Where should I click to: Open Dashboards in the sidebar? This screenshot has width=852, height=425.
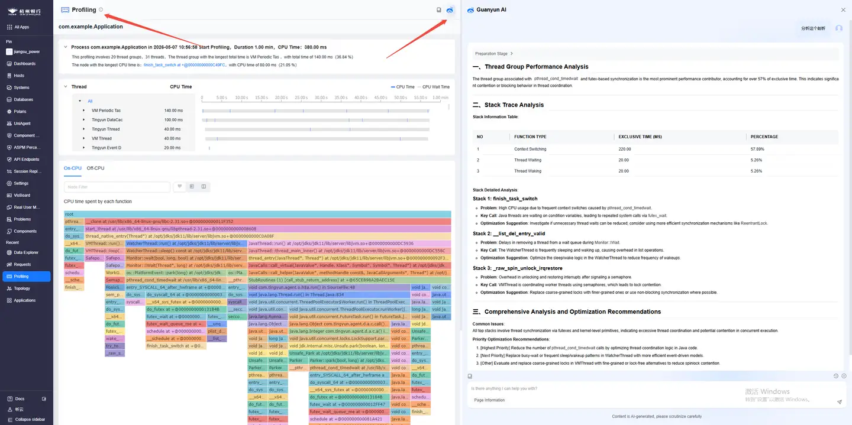click(x=25, y=63)
